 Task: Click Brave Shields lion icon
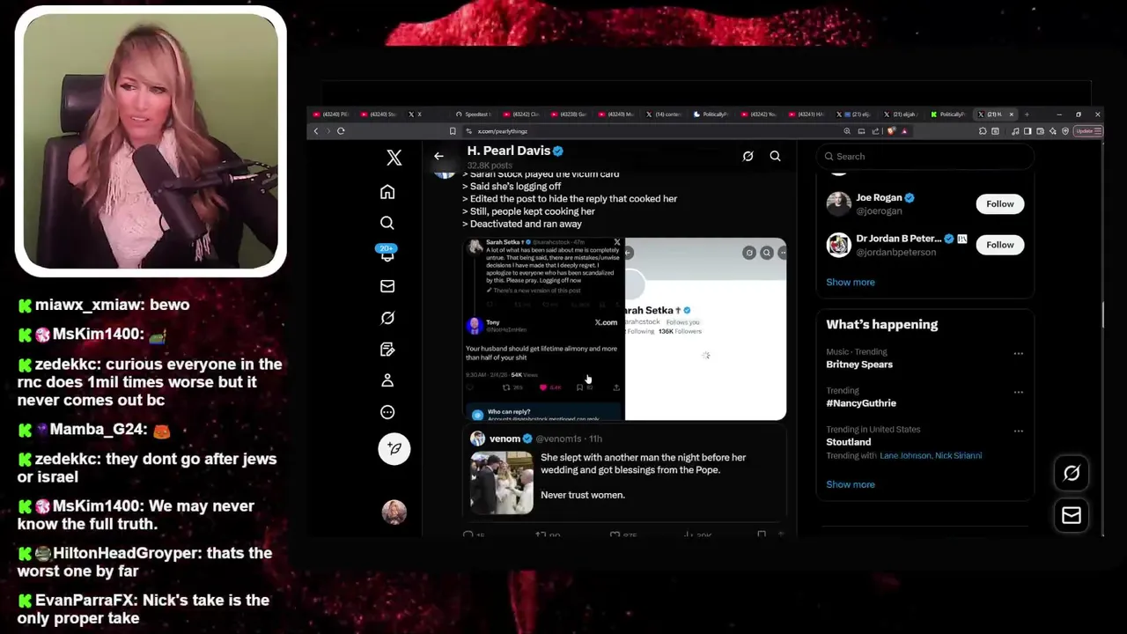click(x=891, y=131)
